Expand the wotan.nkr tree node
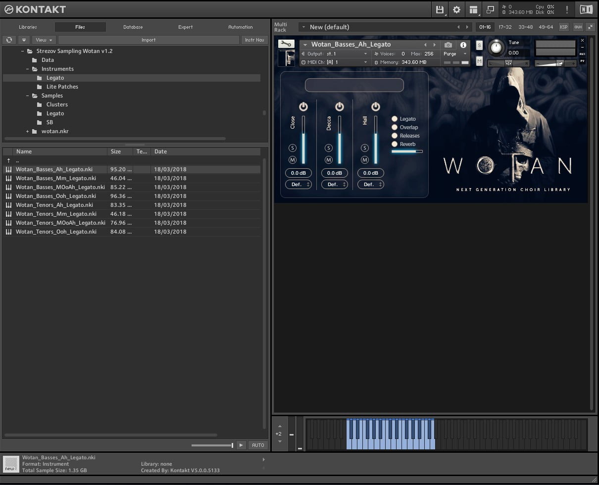 28,131
